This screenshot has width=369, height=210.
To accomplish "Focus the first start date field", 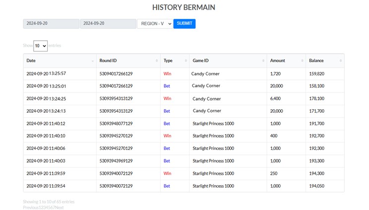I will point(51,23).
